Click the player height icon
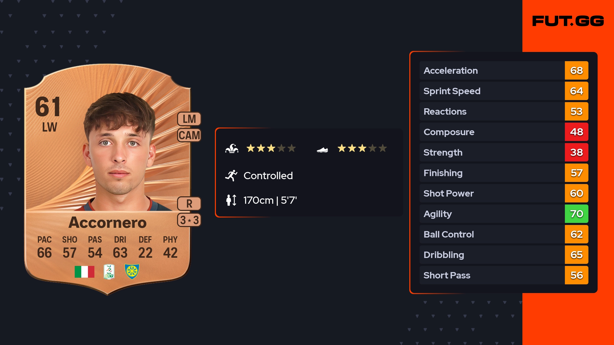 (231, 200)
